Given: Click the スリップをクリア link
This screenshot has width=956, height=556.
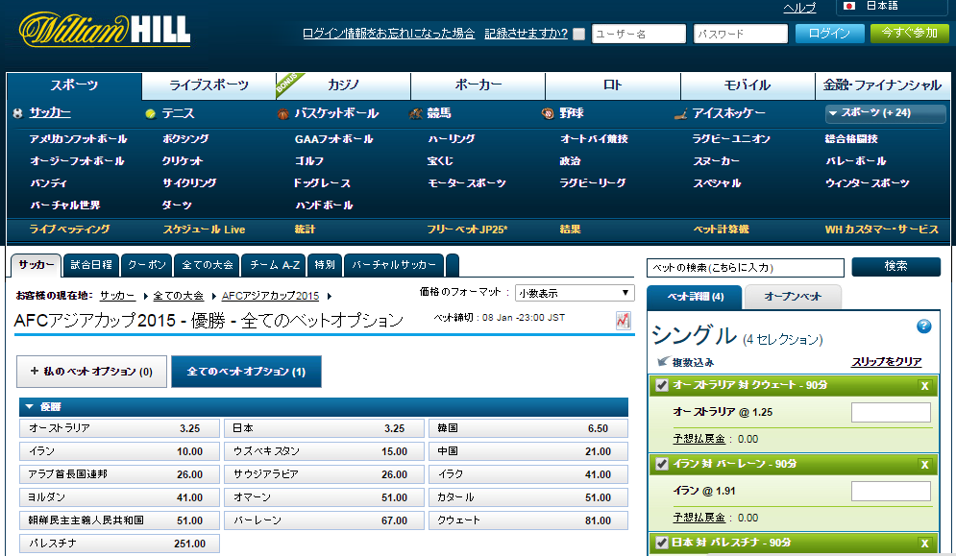Looking at the screenshot, I should pyautogui.click(x=887, y=362).
